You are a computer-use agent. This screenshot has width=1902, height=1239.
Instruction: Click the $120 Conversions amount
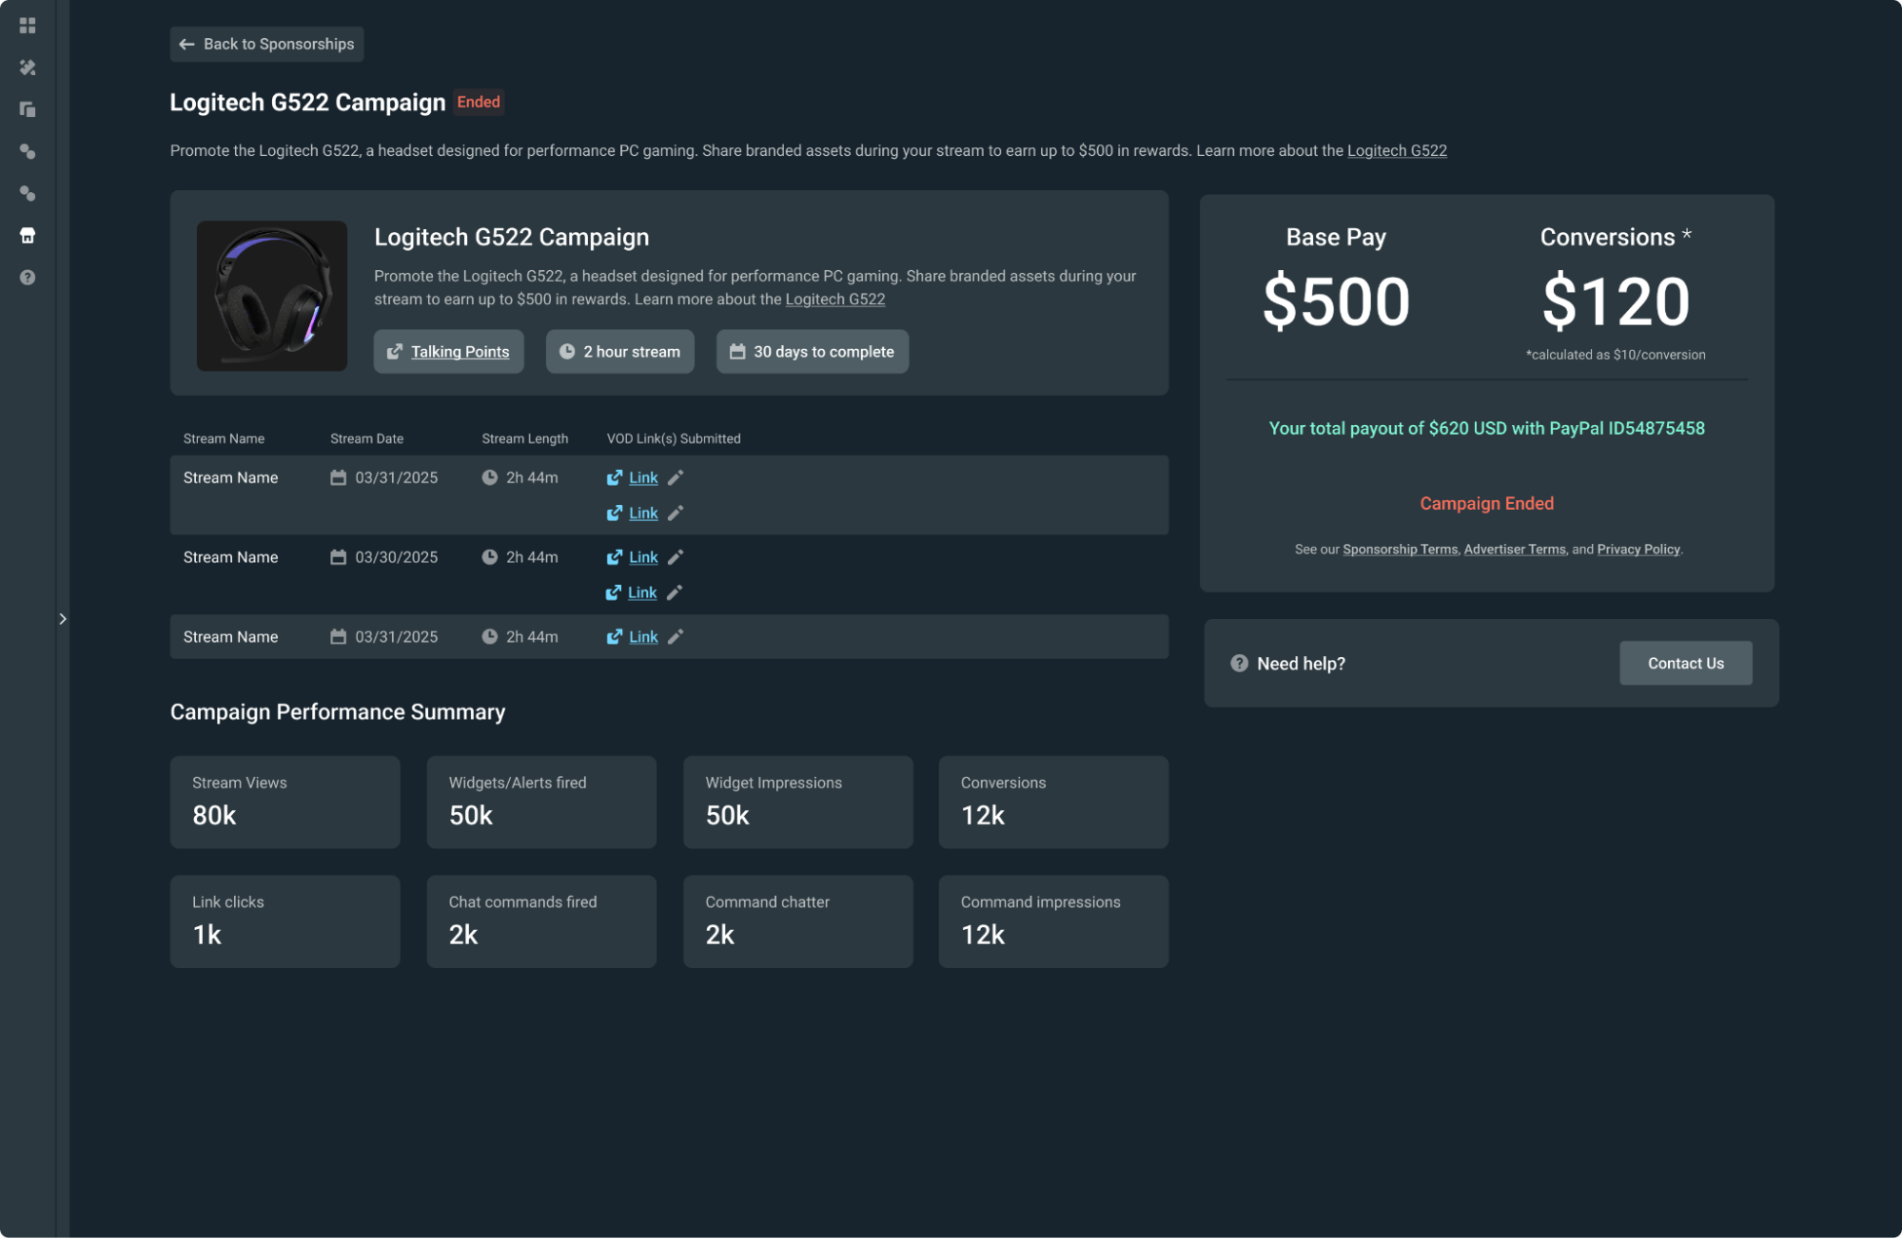[x=1616, y=301]
